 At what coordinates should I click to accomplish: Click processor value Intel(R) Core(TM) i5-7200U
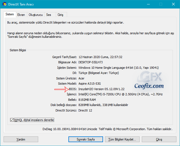(120, 94)
